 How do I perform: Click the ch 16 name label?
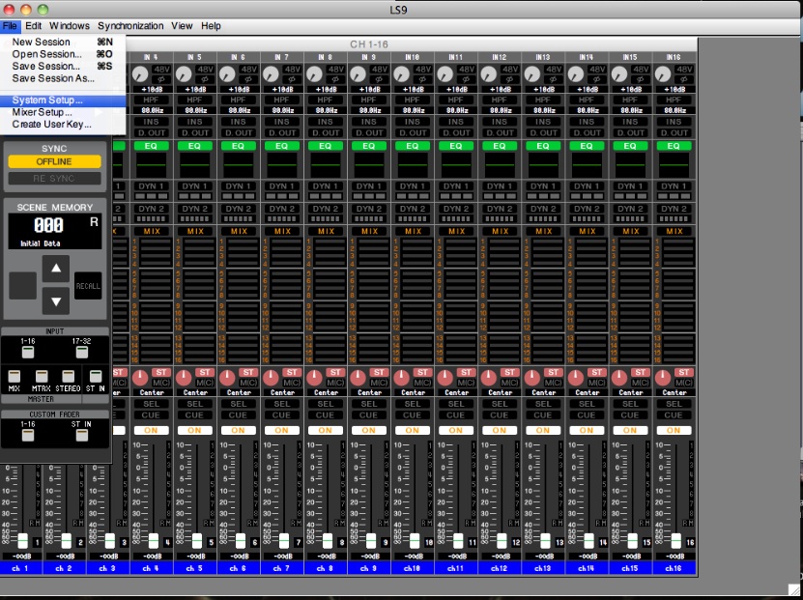coord(674,568)
